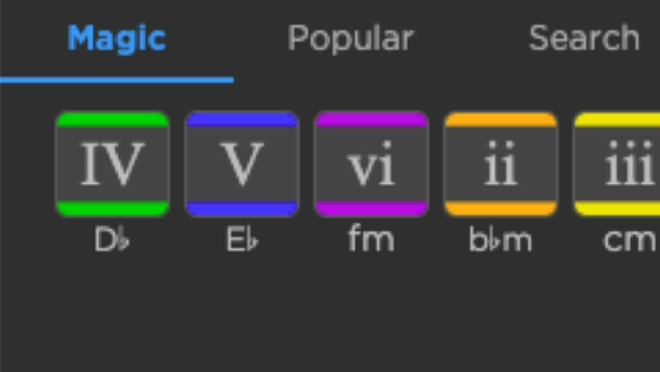
Task: Click the green stripe atop IV chord
Action: click(113, 120)
